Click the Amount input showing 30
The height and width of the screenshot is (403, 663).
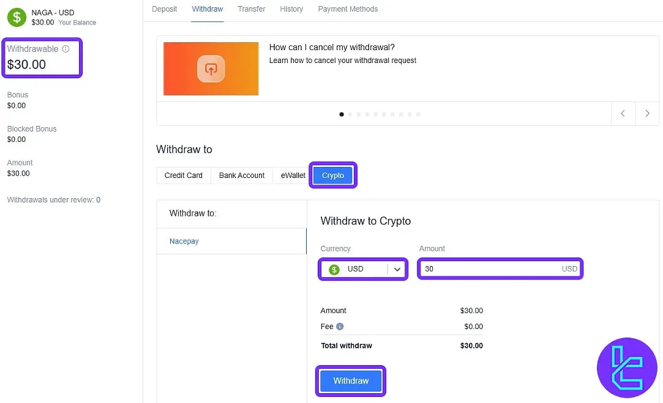click(500, 269)
